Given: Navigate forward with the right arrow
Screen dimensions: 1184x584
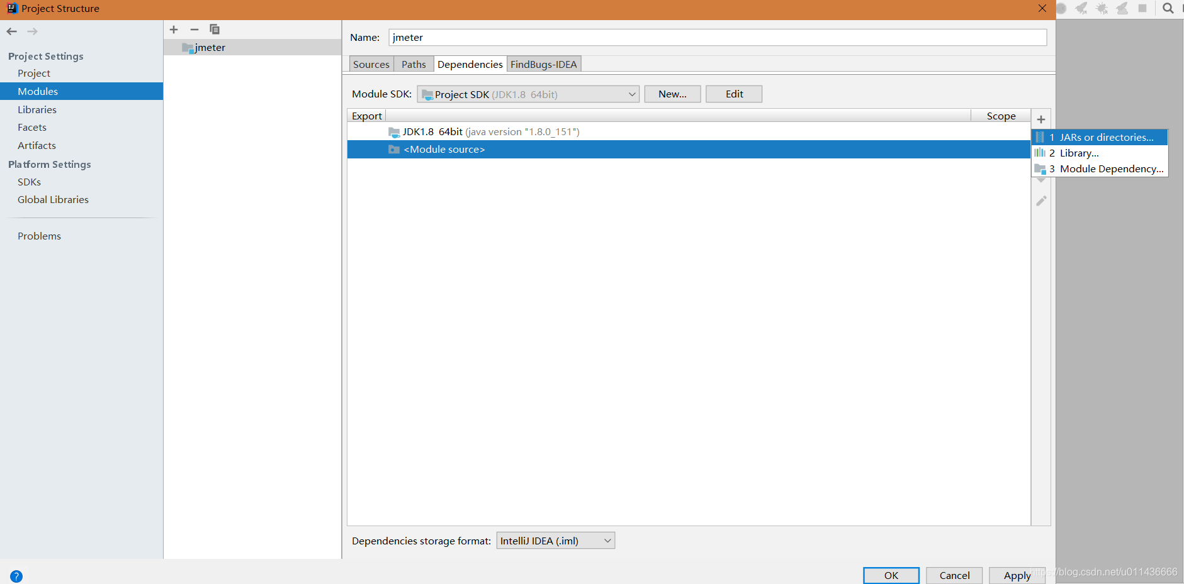Looking at the screenshot, I should (33, 31).
